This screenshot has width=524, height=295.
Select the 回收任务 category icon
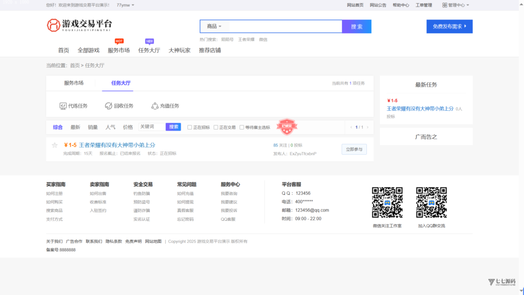click(108, 106)
